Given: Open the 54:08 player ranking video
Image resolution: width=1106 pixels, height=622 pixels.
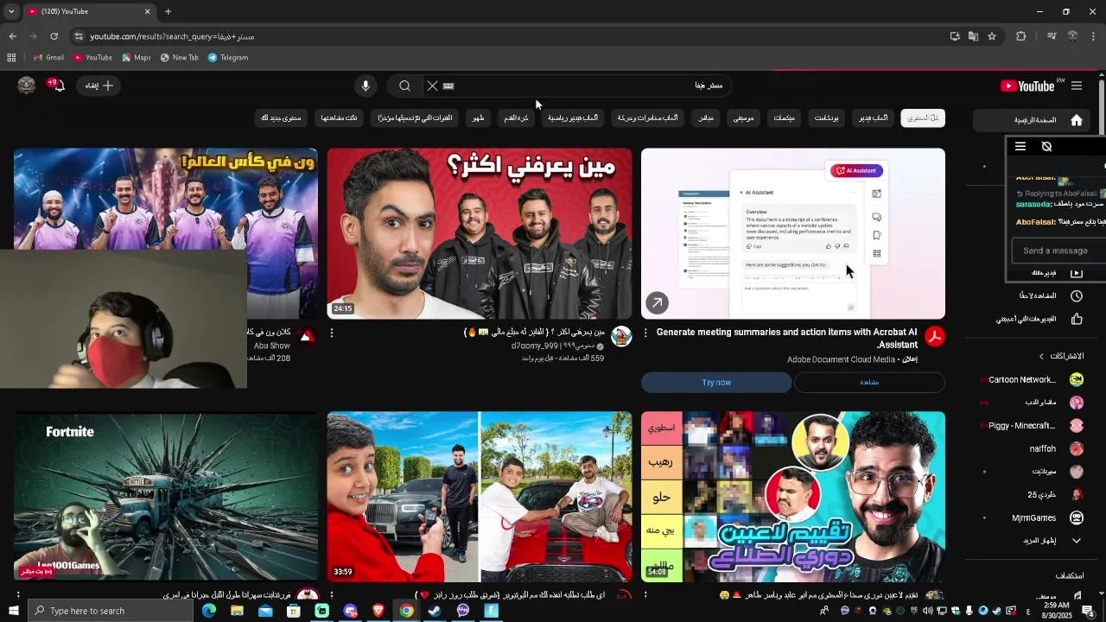Looking at the screenshot, I should (x=793, y=496).
